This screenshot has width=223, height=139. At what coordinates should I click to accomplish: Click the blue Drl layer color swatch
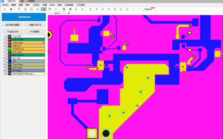10,61
